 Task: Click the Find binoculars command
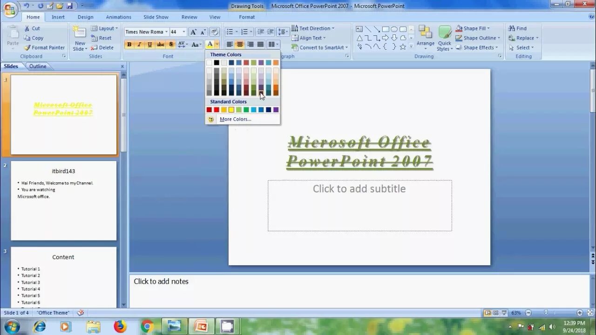[517, 28]
